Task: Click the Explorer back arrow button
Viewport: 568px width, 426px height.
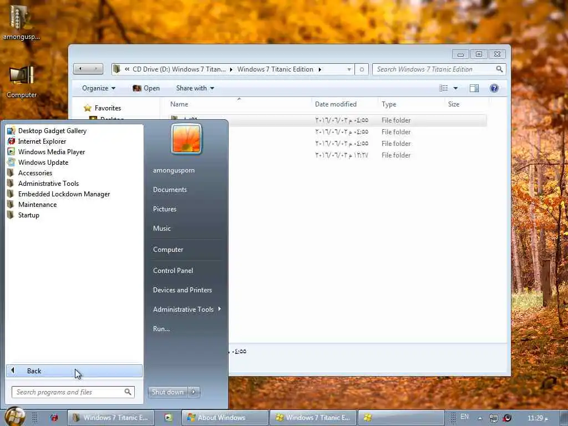Action: coord(80,69)
